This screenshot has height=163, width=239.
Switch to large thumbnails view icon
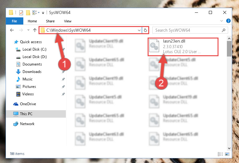(x=227, y=154)
